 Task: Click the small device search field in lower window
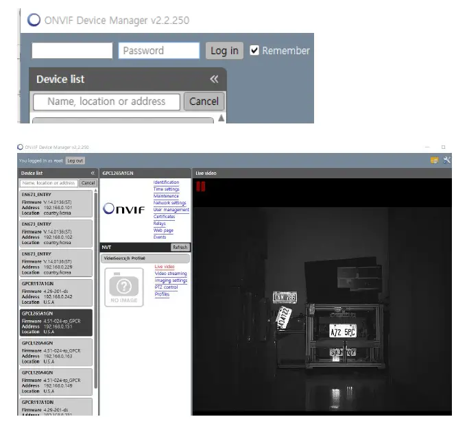49,183
